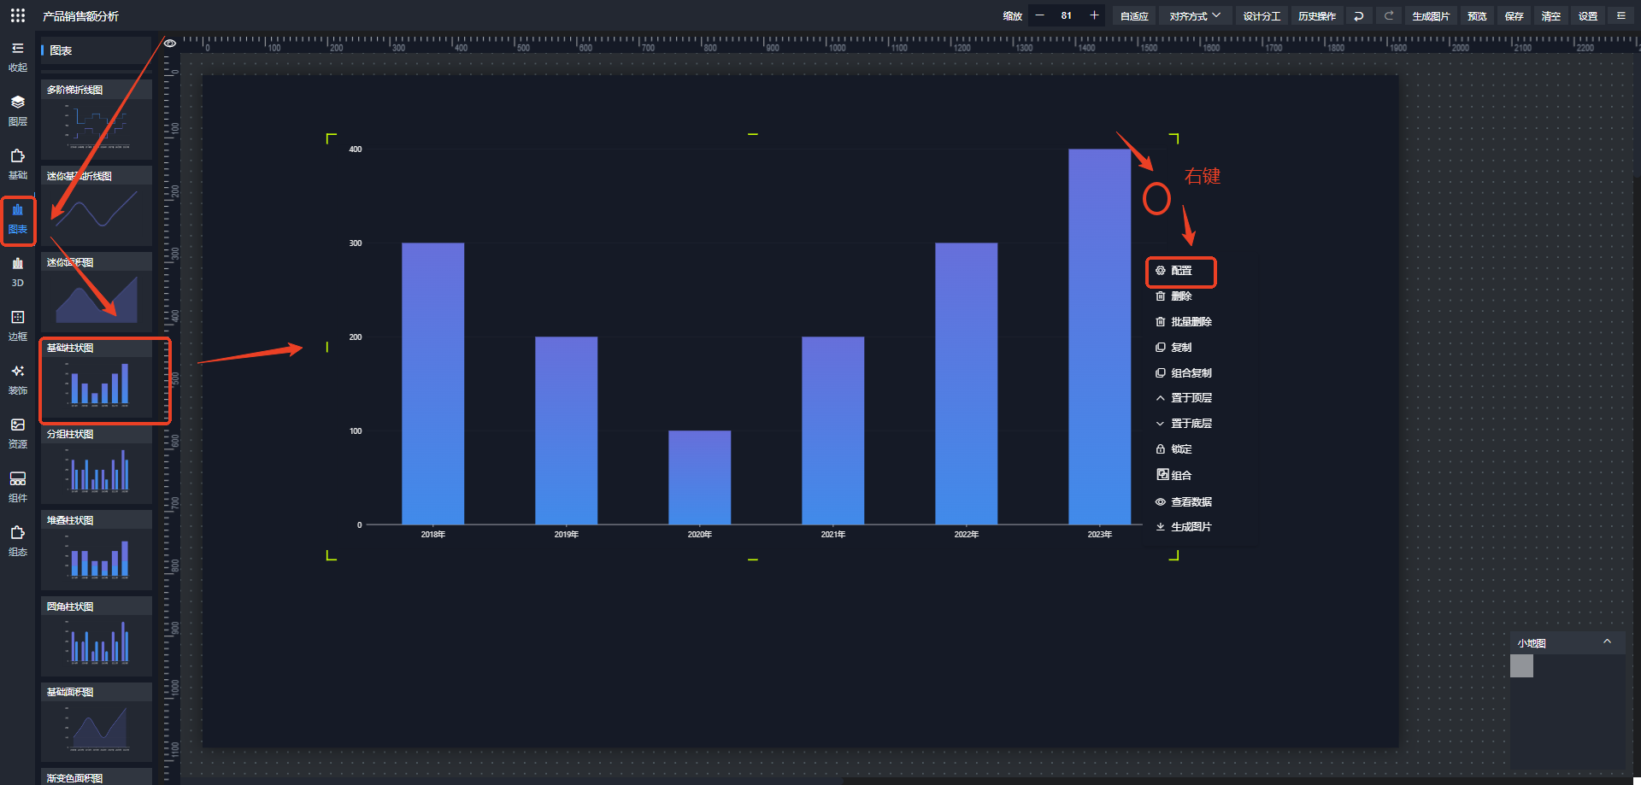The width and height of the screenshot is (1641, 785).
Task: Open the 图层 layers panel
Action: click(x=17, y=110)
